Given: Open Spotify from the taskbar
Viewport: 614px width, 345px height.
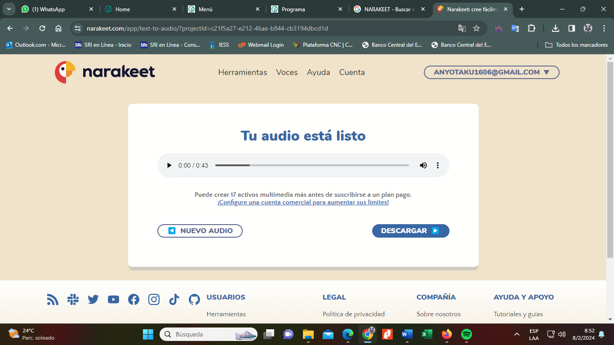Looking at the screenshot, I should [467, 334].
